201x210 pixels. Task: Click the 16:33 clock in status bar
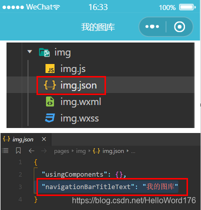coord(98,7)
